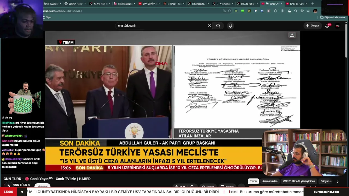Show more filter chips with right arrow

click(x=338, y=182)
